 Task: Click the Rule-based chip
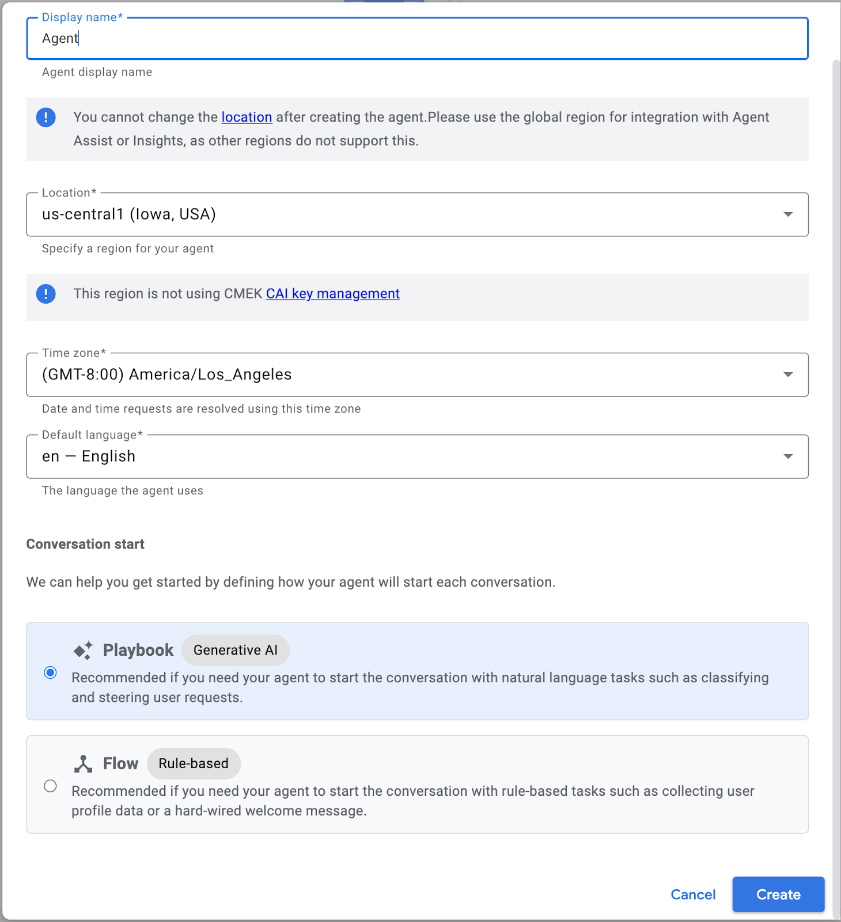(x=194, y=764)
